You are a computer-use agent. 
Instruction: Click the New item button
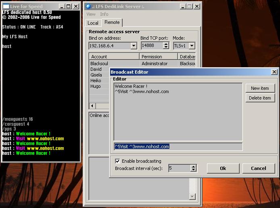(260, 88)
